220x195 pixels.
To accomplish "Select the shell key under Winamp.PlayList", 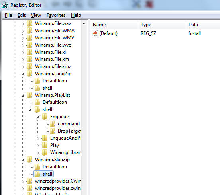I will pos(47,109).
